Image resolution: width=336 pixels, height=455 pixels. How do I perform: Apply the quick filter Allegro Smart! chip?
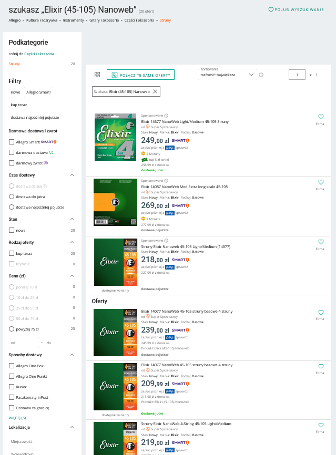[x=38, y=92]
